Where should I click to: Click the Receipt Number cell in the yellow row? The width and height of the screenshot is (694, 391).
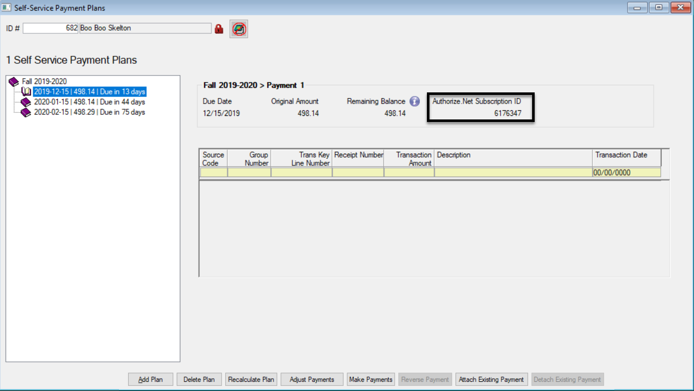click(358, 173)
